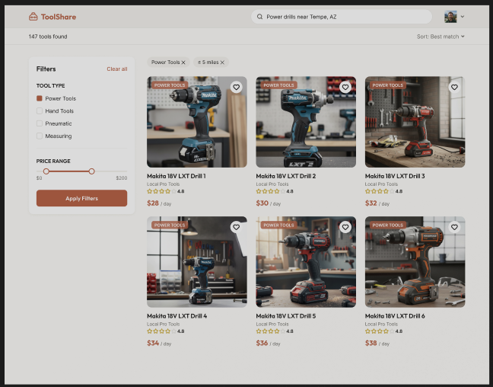Click the Apply Filters button
Viewport: 493px width, 387px height.
pyautogui.click(x=81, y=198)
